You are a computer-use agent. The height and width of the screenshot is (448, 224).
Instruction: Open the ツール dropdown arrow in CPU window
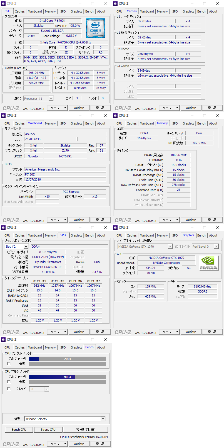65,108
